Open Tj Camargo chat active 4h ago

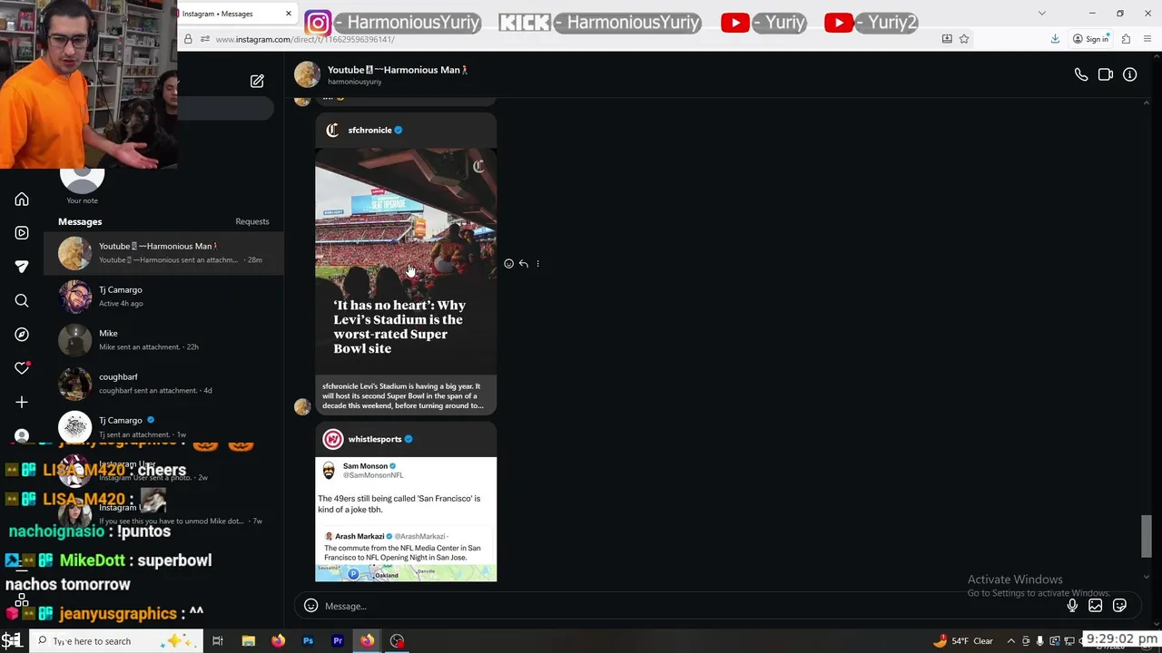point(163,297)
